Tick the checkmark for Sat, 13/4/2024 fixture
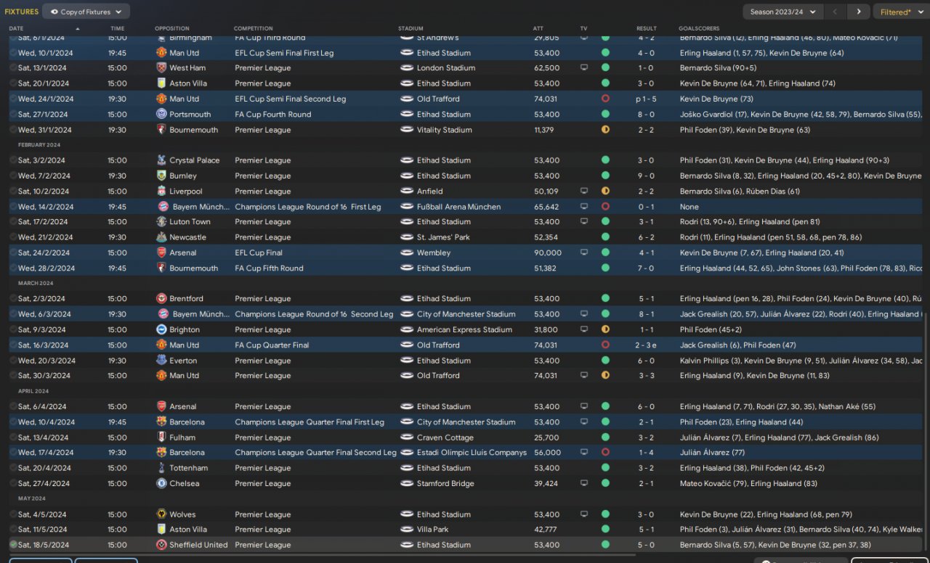The width and height of the screenshot is (930, 563). [x=13, y=437]
